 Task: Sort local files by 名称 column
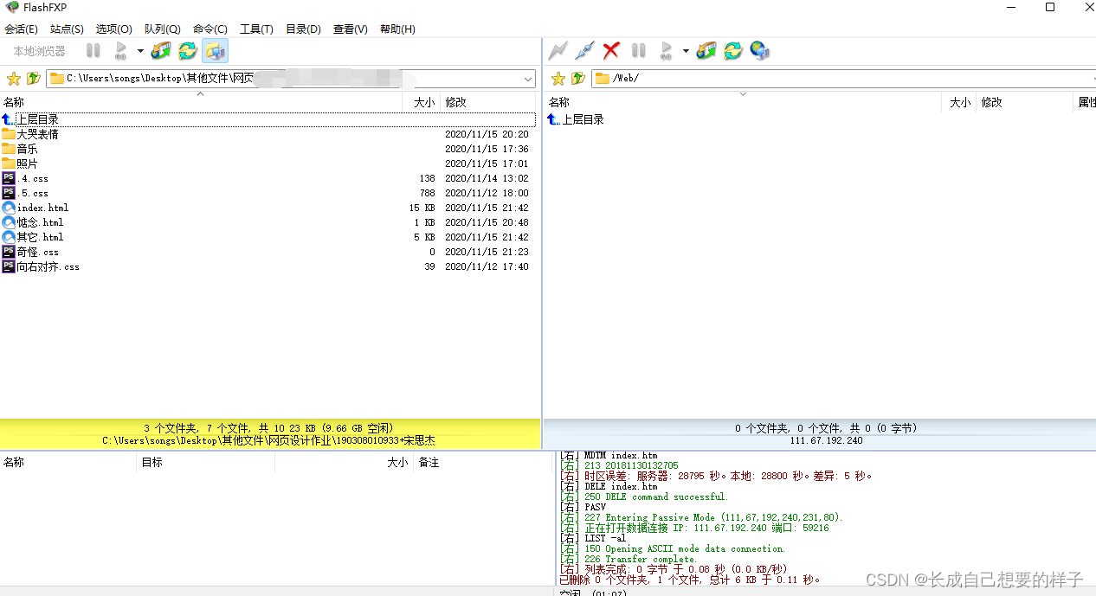pyautogui.click(x=201, y=102)
